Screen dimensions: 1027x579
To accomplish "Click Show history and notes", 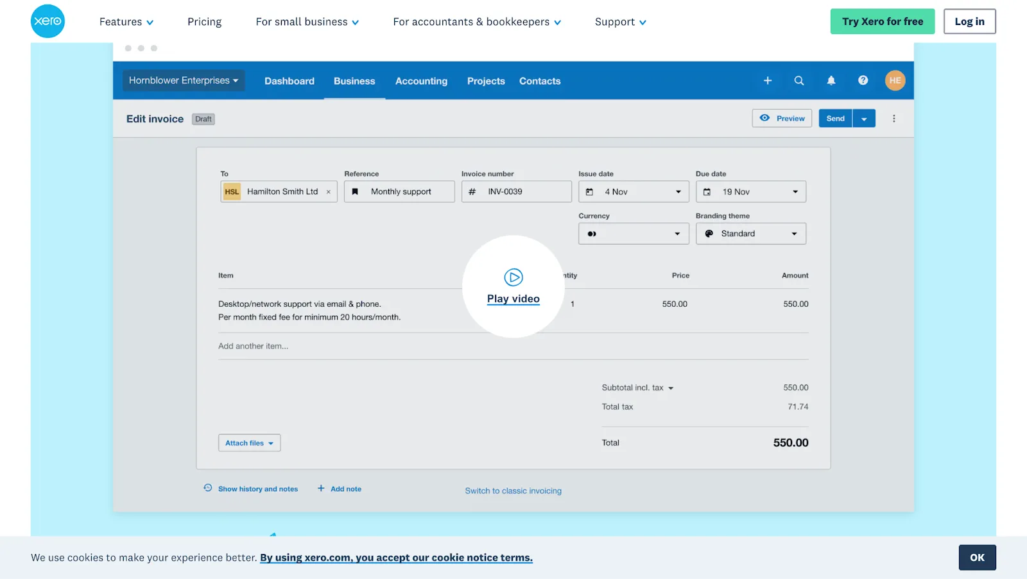I will (258, 489).
